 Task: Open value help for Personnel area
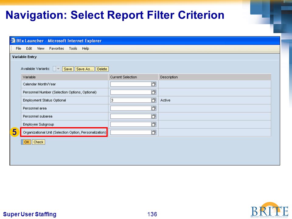(154, 108)
